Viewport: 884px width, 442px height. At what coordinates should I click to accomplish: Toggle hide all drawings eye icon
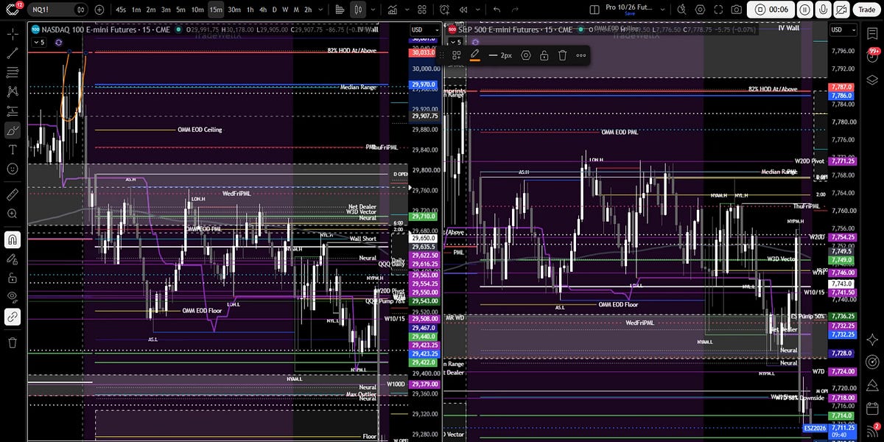[13, 297]
